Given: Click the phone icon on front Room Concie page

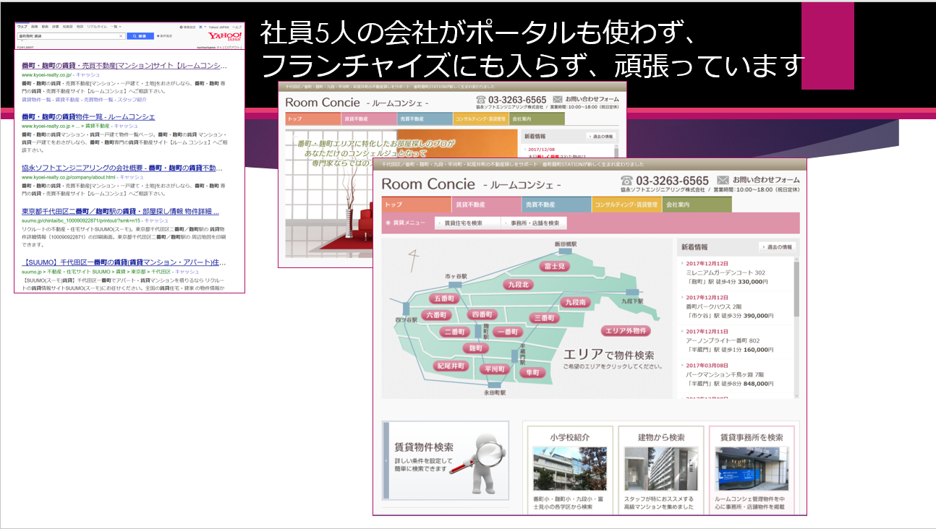Looking at the screenshot, I should [x=627, y=180].
